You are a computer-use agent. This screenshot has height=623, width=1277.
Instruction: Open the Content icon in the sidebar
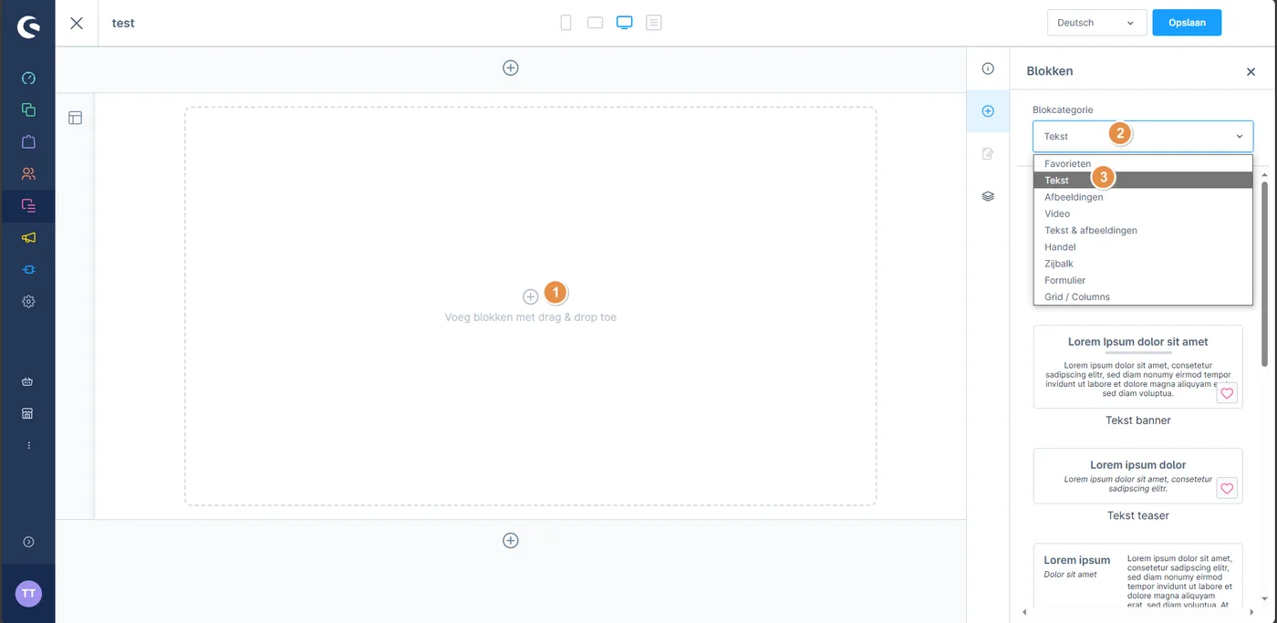28,205
